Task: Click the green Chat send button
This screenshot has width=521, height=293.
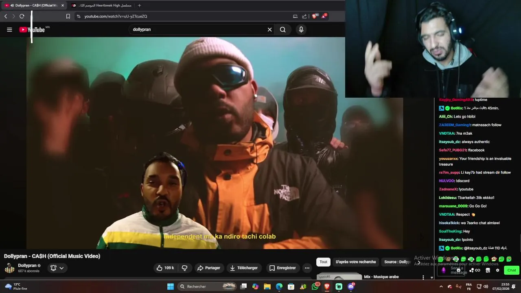Action: 512,270
